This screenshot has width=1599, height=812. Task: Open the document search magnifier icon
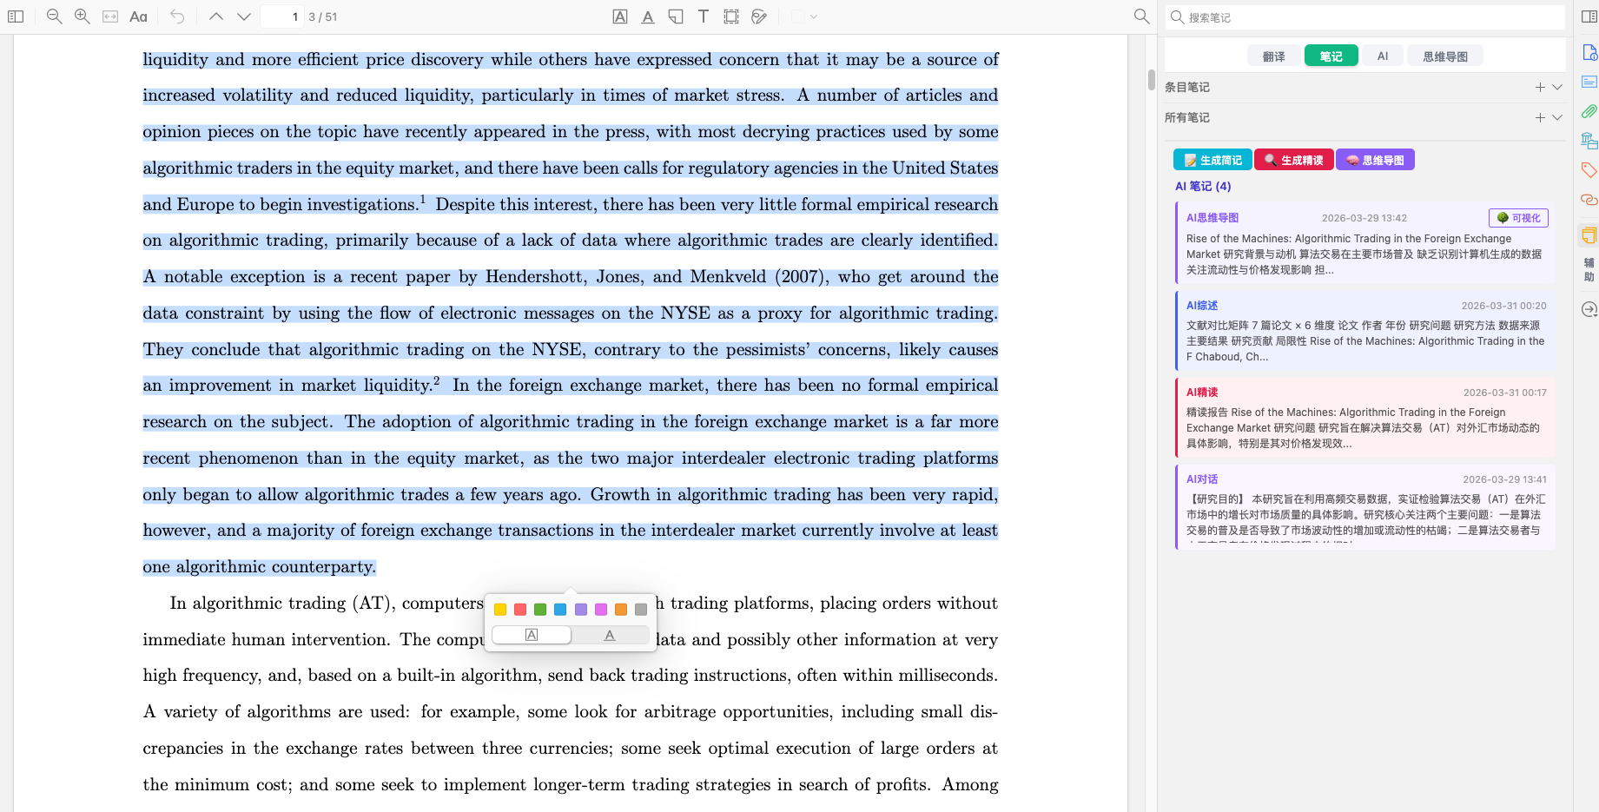pos(1141,17)
